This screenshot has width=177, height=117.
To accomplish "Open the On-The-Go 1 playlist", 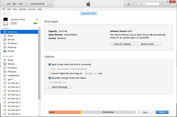I will coord(19,83).
